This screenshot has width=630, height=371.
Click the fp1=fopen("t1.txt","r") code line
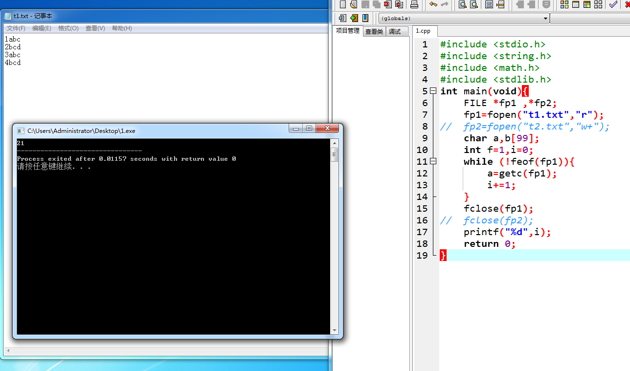tap(534, 114)
